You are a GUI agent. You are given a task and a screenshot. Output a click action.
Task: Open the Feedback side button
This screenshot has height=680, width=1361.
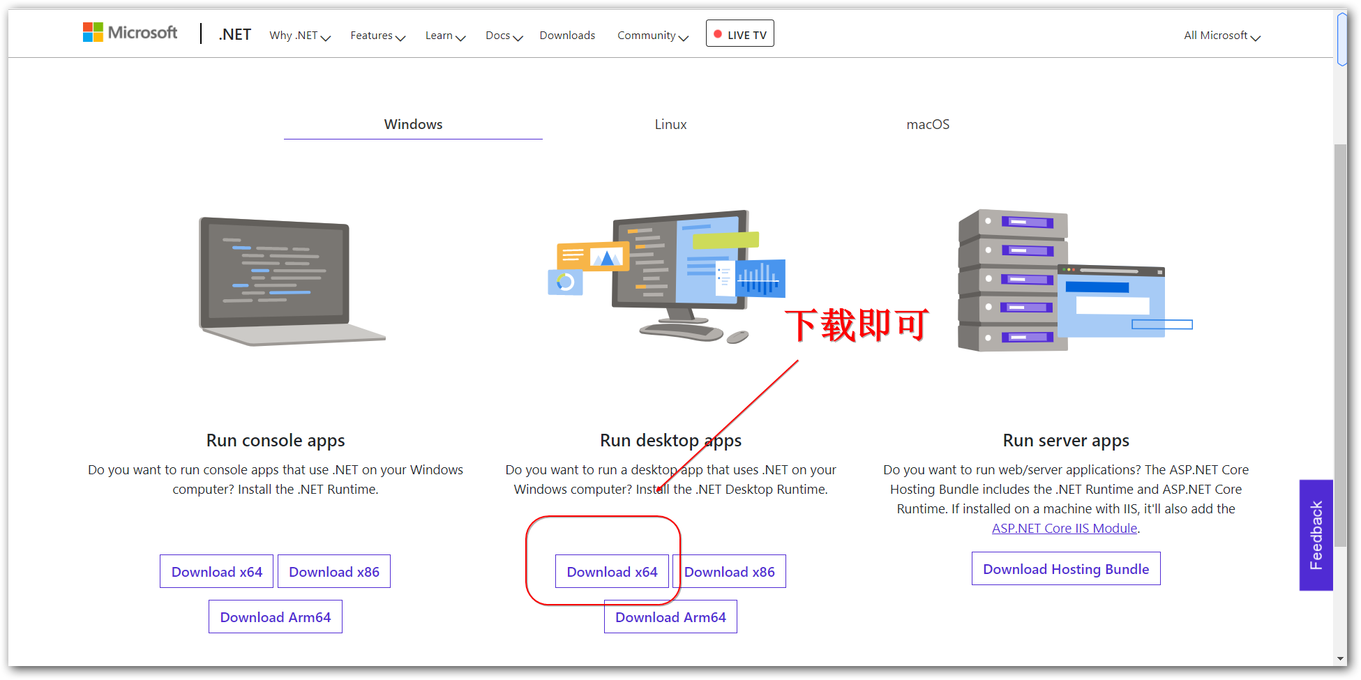1316,535
